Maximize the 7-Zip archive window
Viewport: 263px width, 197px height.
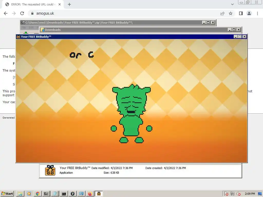pos(208,23)
